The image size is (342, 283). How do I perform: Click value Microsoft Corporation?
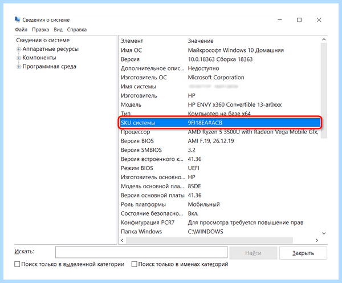click(x=216, y=78)
